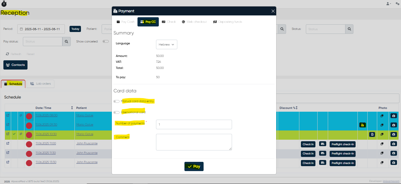This screenshot has height=184, width=401.
Task: Open the Language dropdown showing Hebrew
Action: [167, 45]
